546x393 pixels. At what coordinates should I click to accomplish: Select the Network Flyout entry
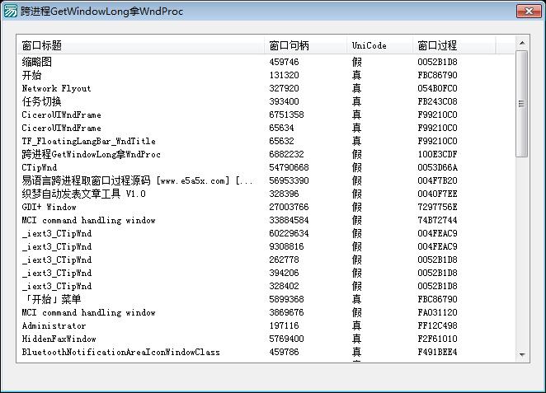pyautogui.click(x=56, y=88)
